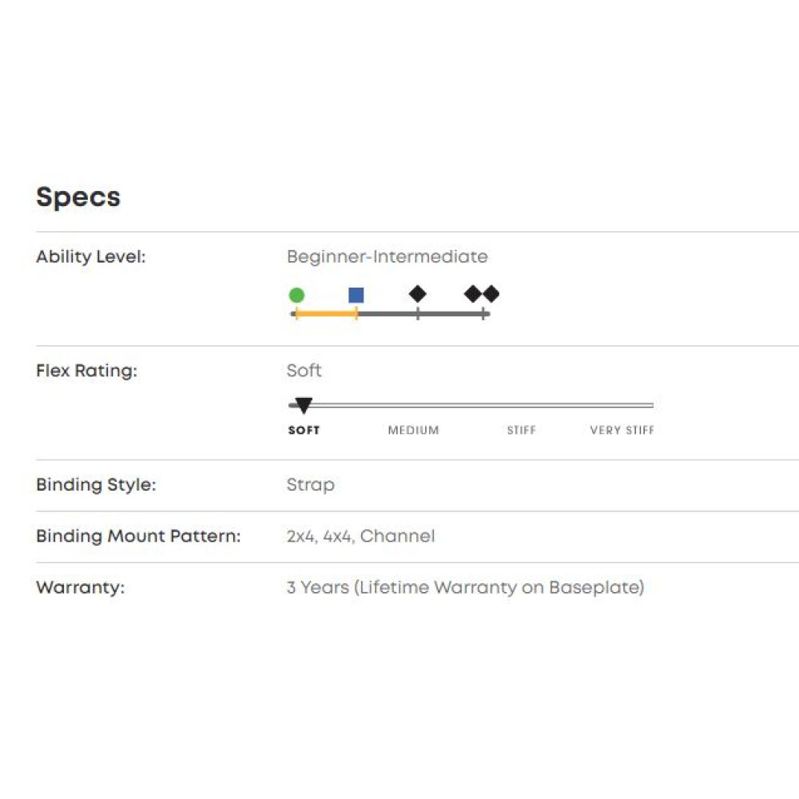The width and height of the screenshot is (799, 799).
Task: Click the SOFT flex label
Action: pyautogui.click(x=304, y=430)
